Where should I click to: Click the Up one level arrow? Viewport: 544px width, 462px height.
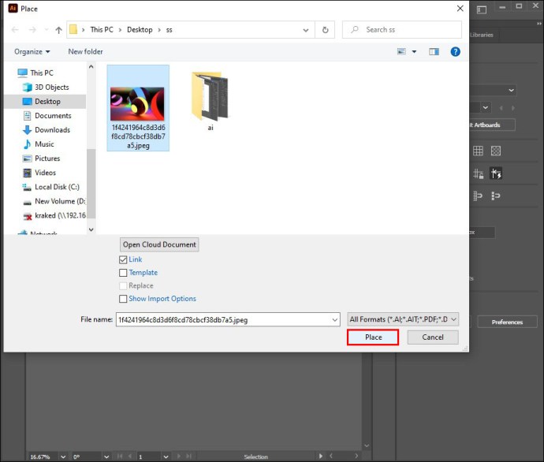tap(58, 30)
